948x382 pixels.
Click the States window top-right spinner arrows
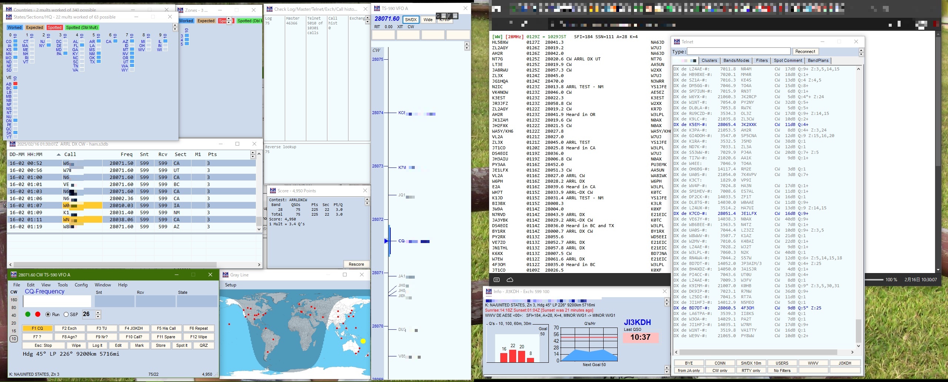point(175,27)
